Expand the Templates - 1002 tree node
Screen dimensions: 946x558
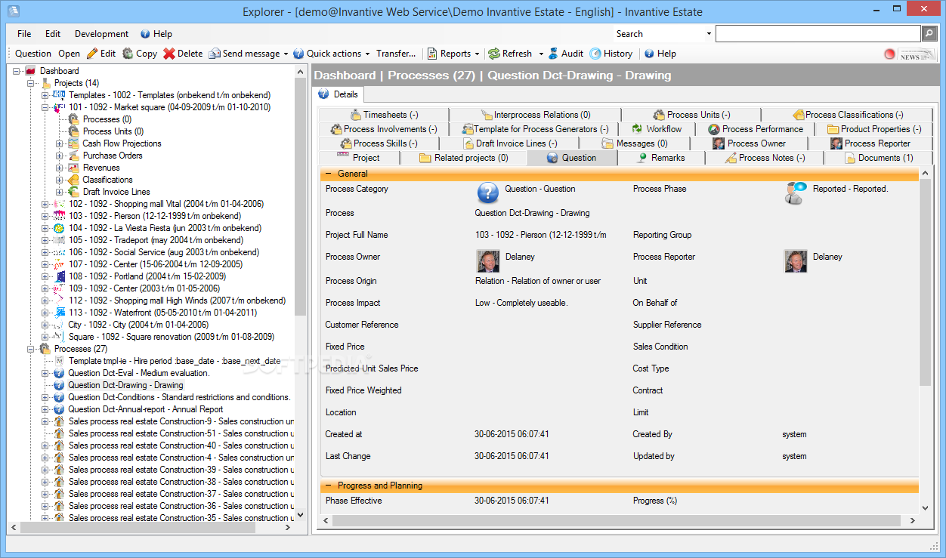click(45, 95)
